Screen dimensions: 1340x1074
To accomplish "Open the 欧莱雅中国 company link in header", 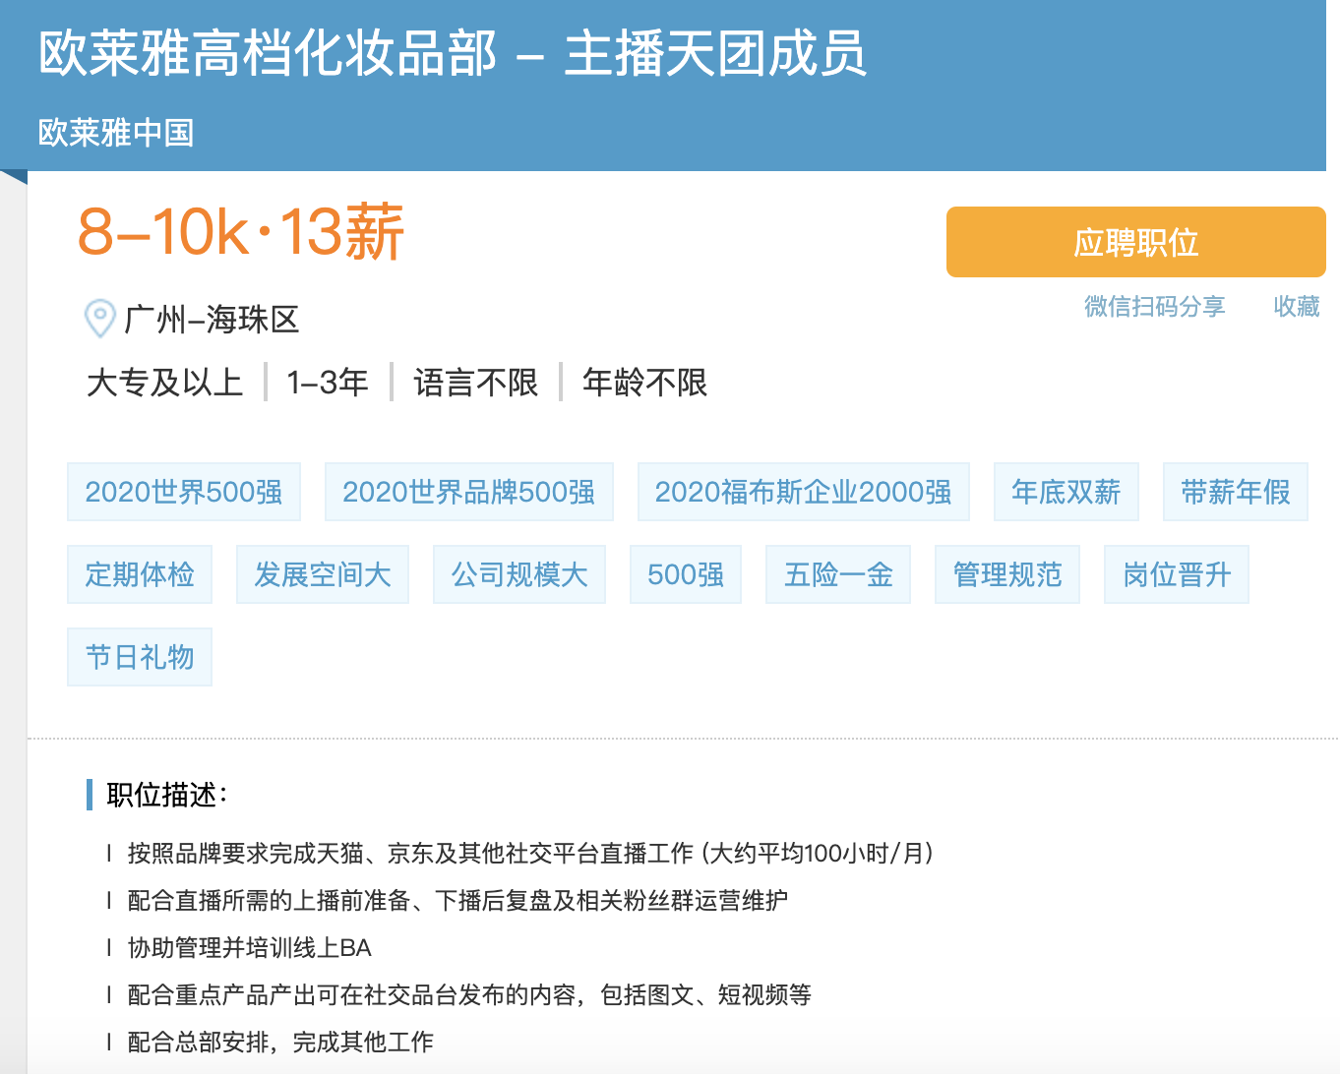I will click(x=116, y=133).
